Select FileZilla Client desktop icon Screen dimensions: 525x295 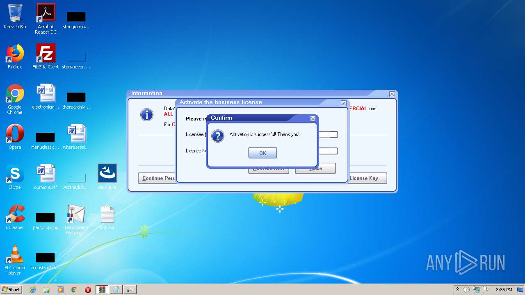[x=46, y=57]
